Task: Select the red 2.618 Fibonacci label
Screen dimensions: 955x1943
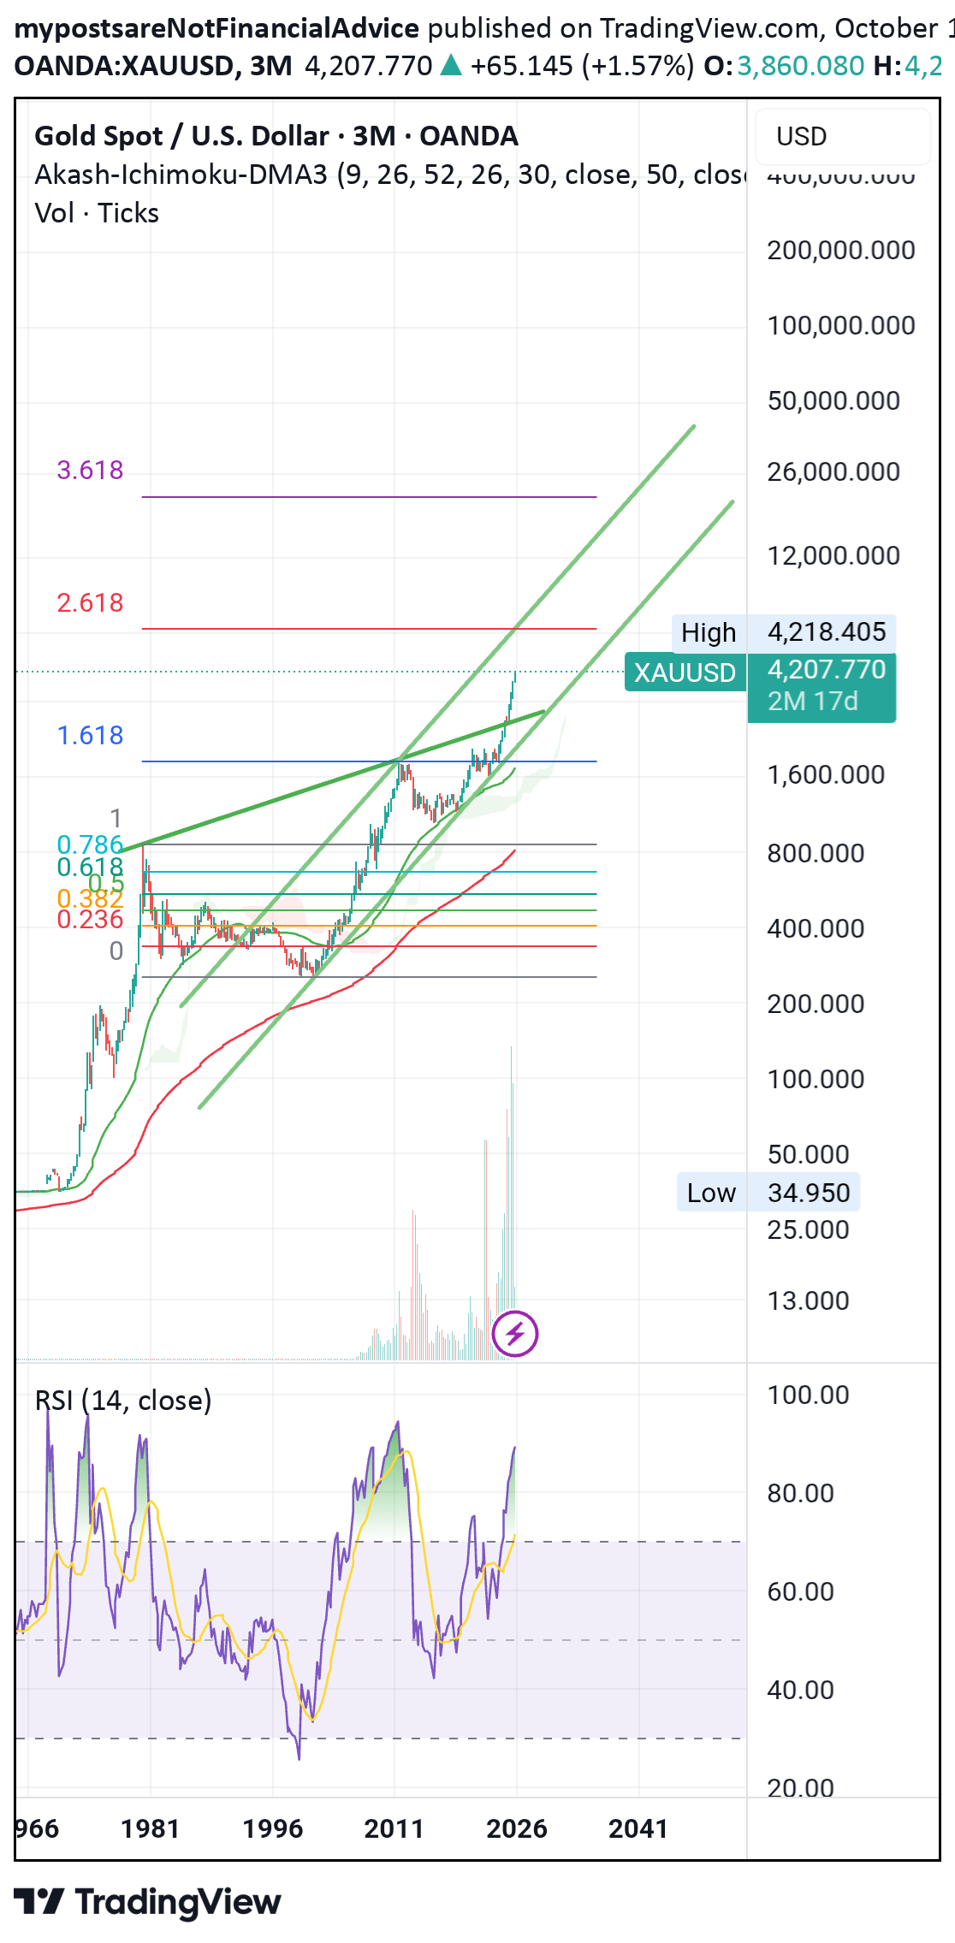Action: 90,602
